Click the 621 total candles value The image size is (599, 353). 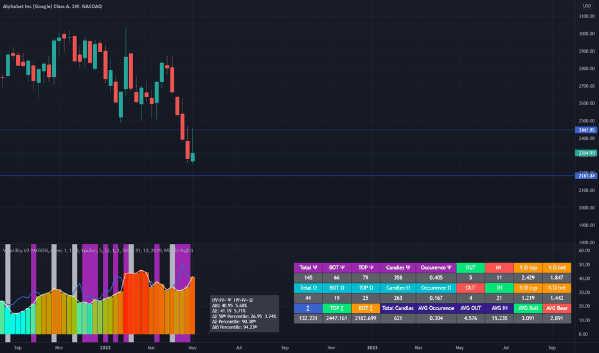398,318
